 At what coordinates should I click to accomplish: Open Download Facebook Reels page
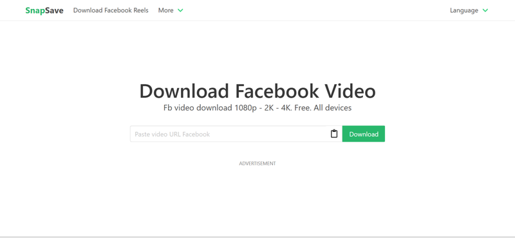coord(111,10)
